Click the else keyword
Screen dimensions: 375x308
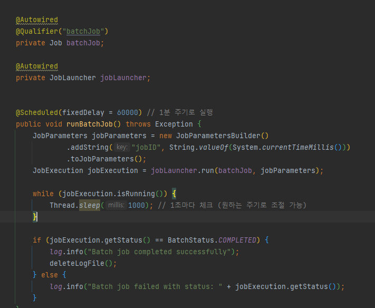(x=49, y=275)
